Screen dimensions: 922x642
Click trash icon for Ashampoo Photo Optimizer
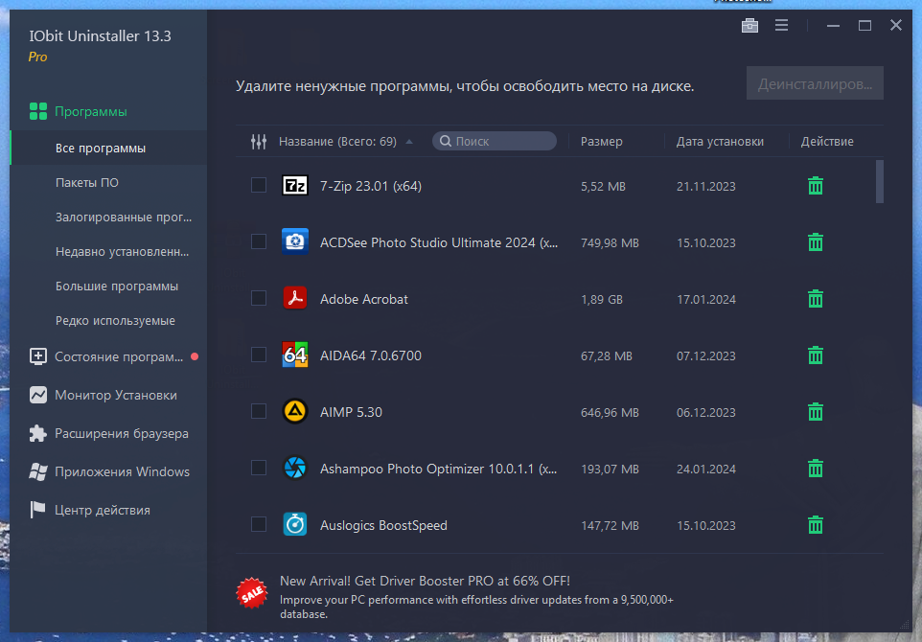(815, 469)
